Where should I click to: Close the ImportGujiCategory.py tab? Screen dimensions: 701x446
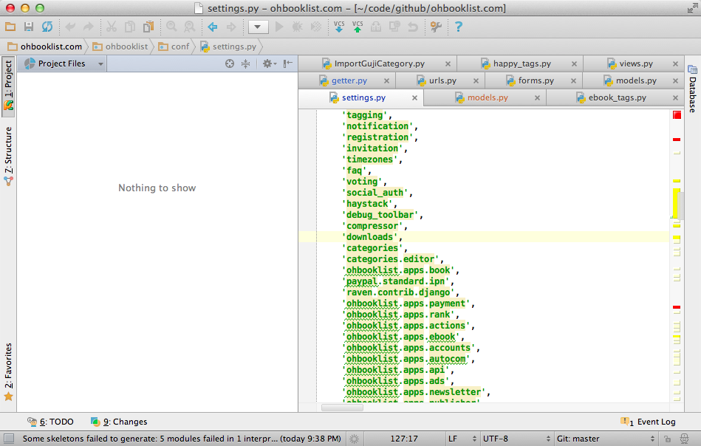click(x=448, y=64)
